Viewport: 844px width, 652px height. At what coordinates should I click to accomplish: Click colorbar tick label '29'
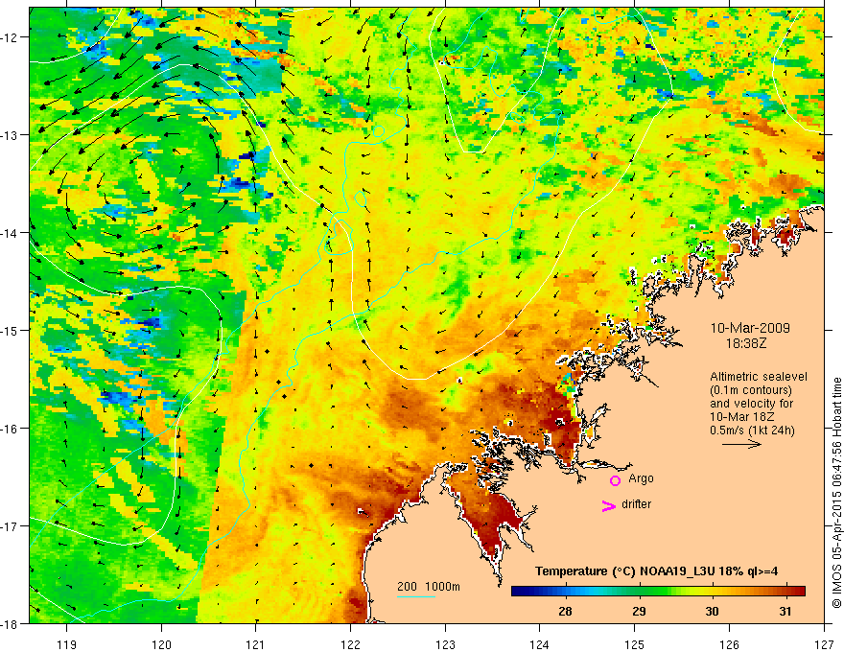pyautogui.click(x=639, y=611)
